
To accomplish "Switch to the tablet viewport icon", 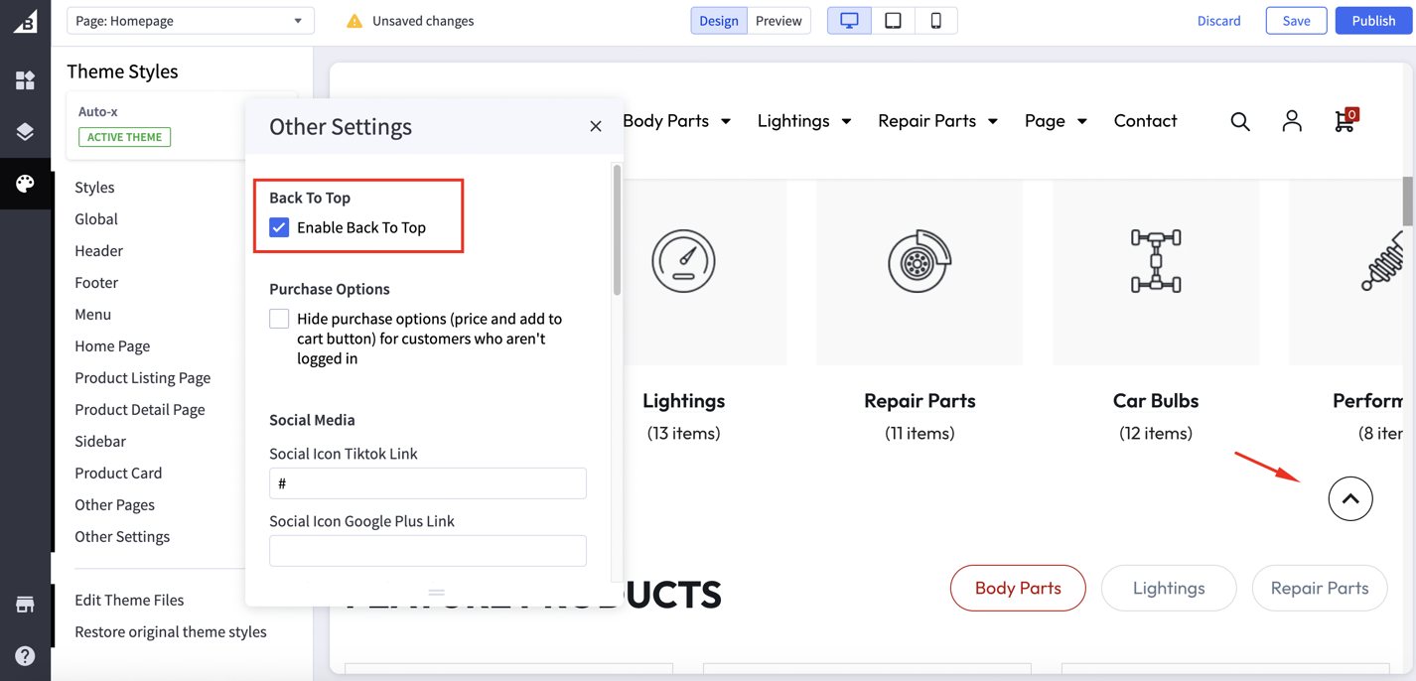I will coord(893,21).
